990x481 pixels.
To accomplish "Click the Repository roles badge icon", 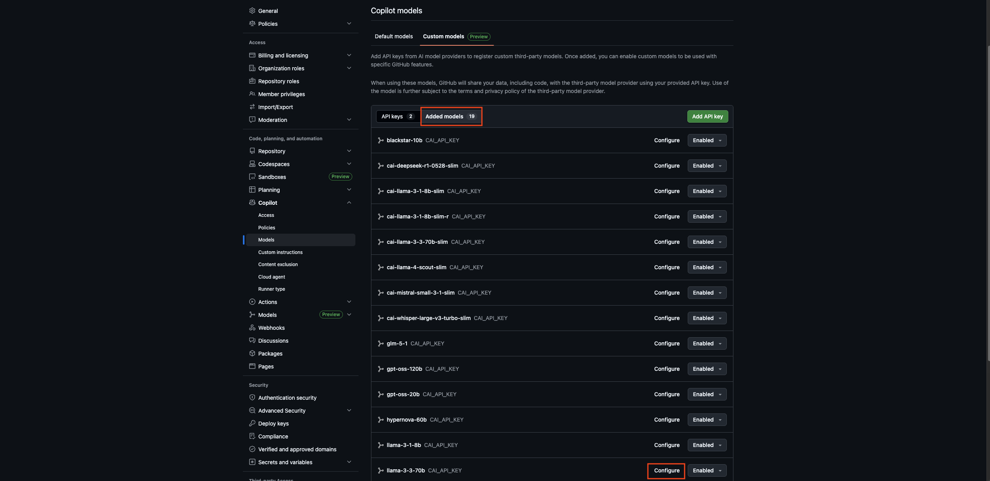I will 252,81.
